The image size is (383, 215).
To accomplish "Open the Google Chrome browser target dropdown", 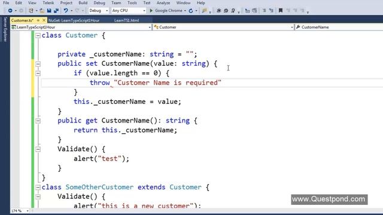I will [185, 11].
